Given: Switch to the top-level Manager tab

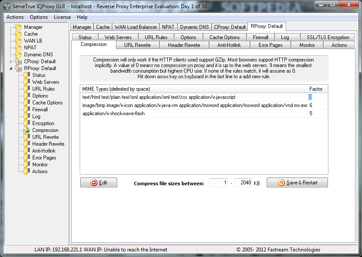Looking at the screenshot, I should coord(82,27).
